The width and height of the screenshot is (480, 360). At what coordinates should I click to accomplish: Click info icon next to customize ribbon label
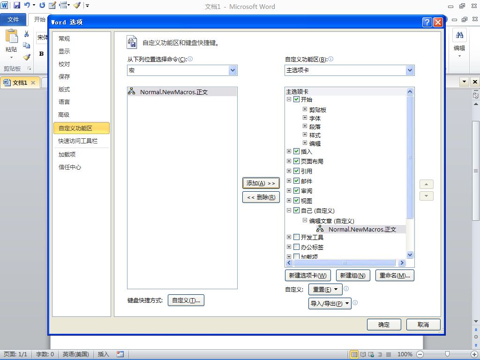(x=331, y=59)
